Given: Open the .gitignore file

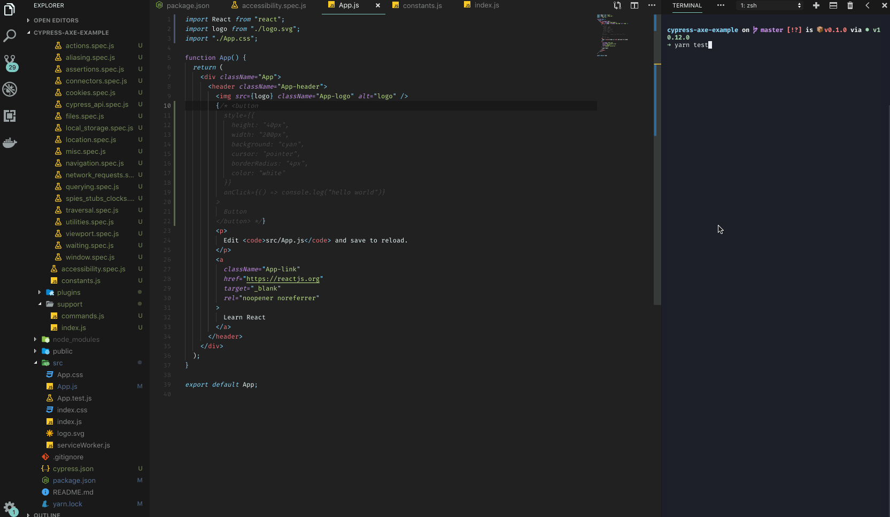Looking at the screenshot, I should point(68,457).
